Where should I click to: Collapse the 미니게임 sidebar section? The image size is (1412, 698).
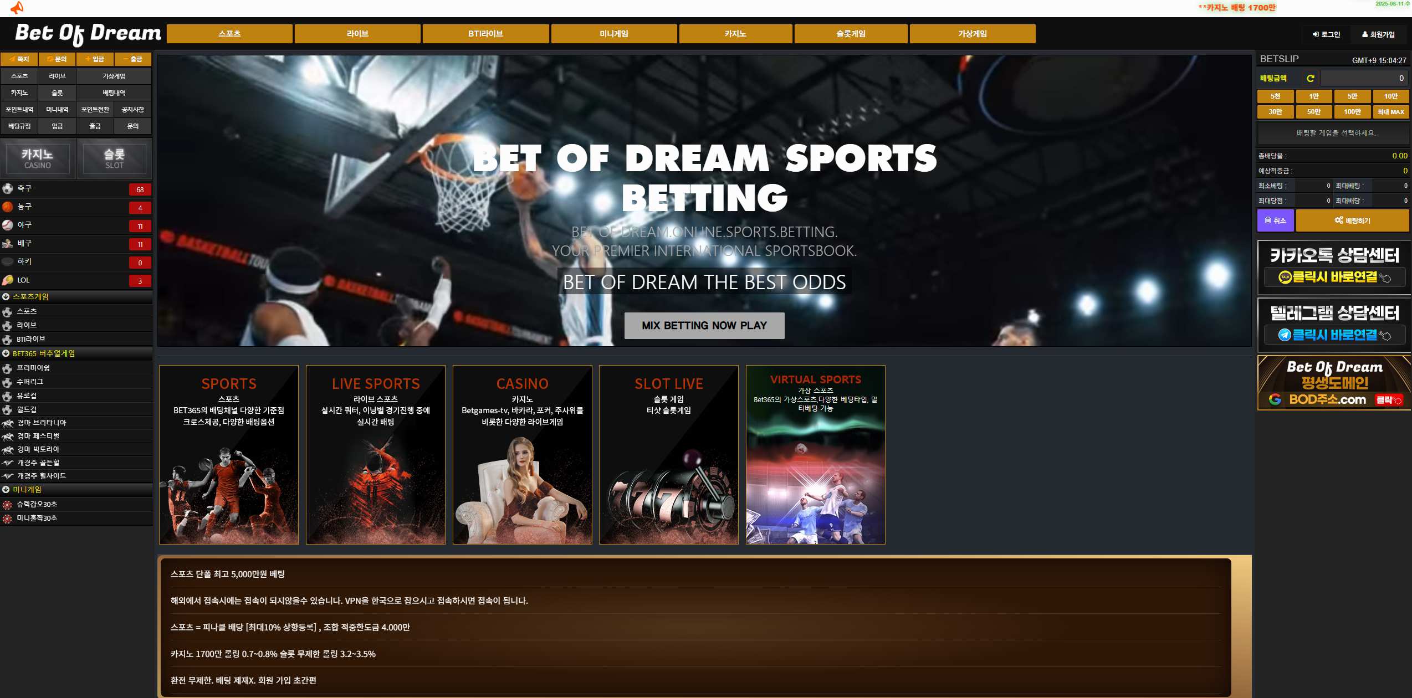[76, 490]
